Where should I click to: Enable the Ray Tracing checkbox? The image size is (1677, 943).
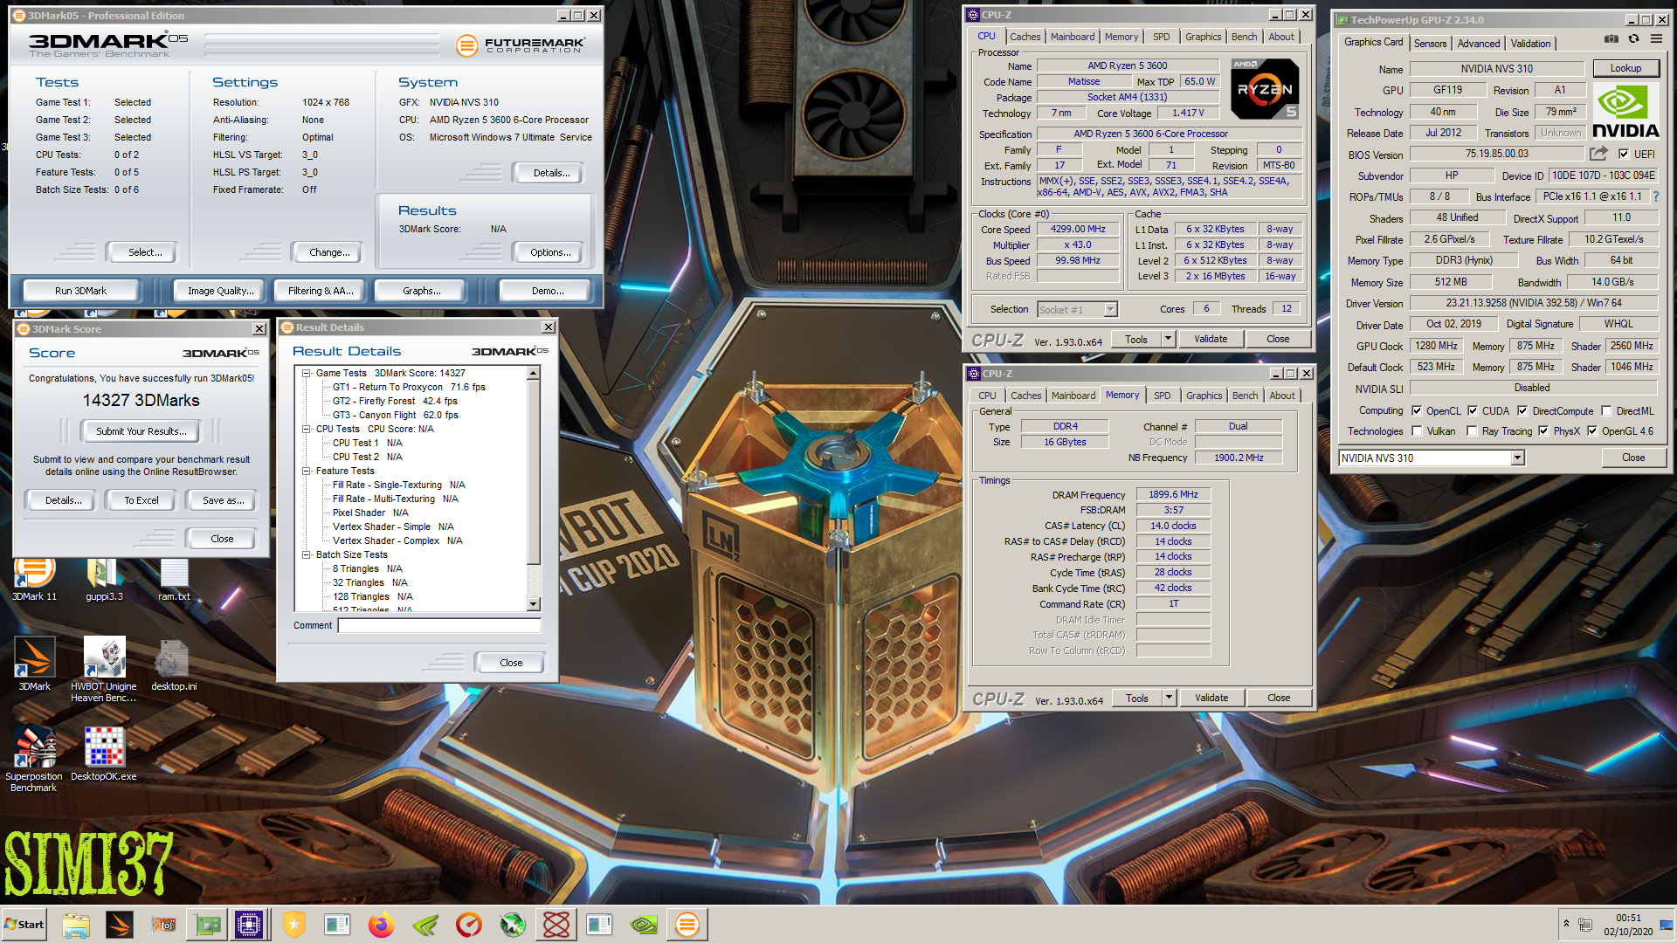(1472, 431)
